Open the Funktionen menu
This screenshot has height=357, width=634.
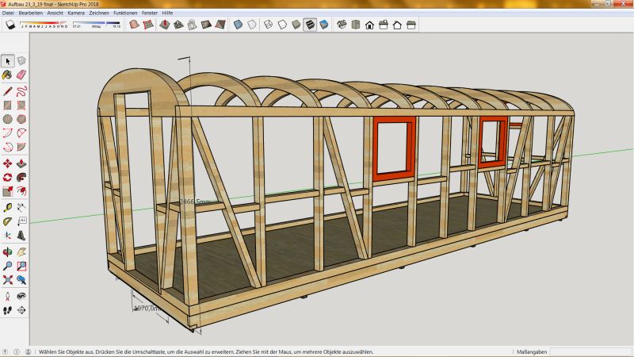[125, 13]
